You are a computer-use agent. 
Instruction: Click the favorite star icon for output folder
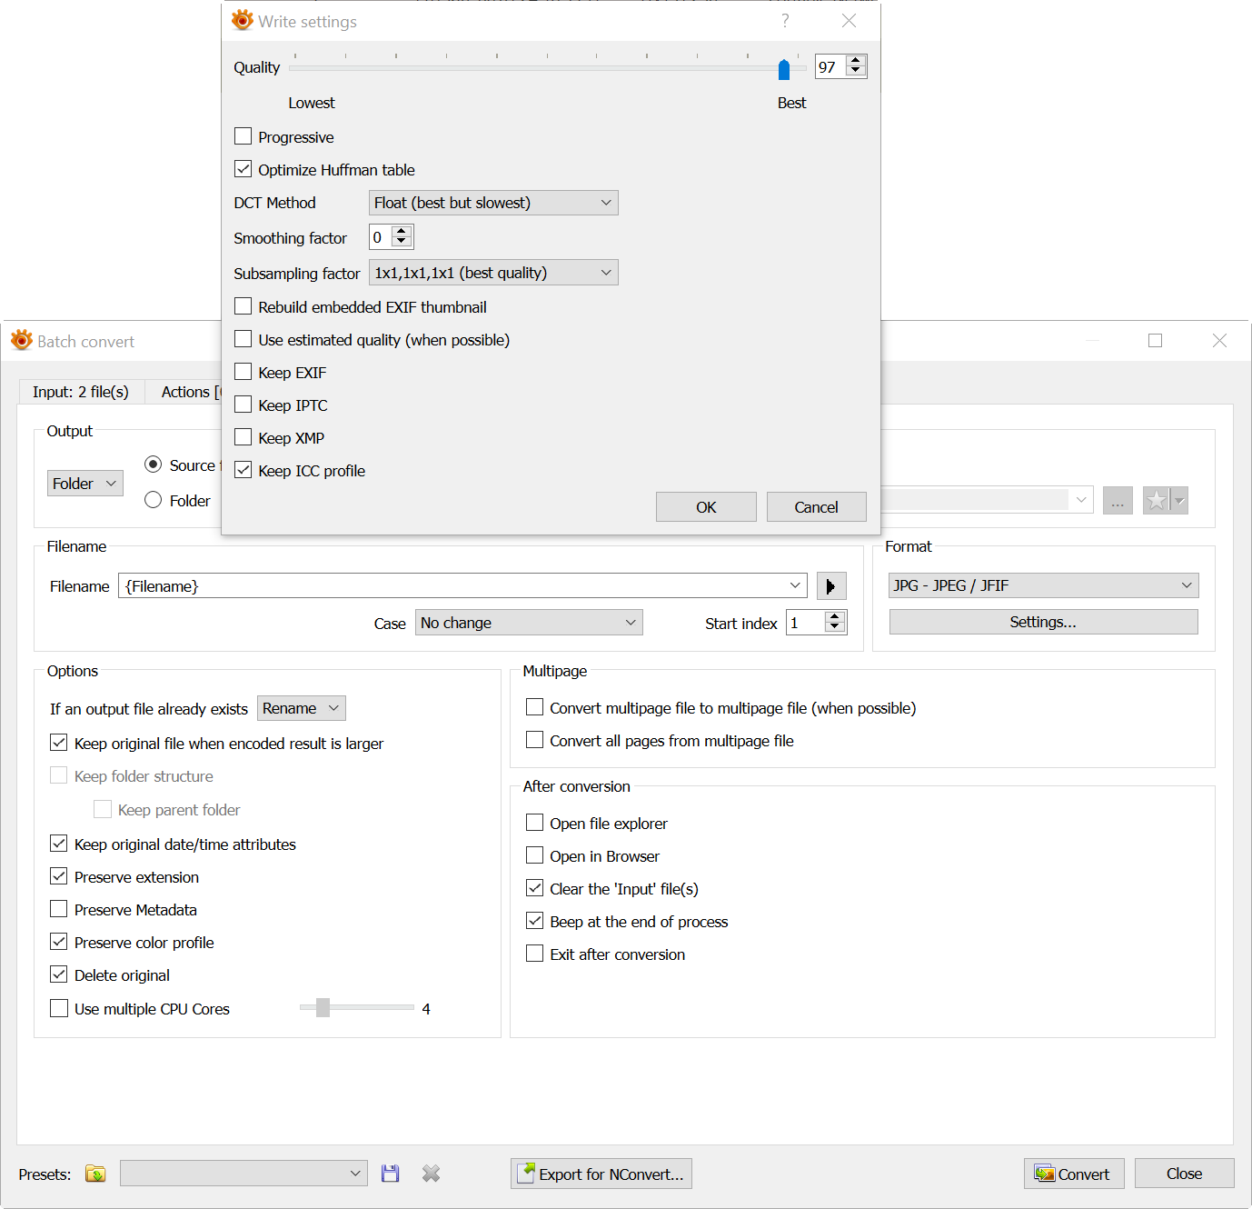[1156, 500]
